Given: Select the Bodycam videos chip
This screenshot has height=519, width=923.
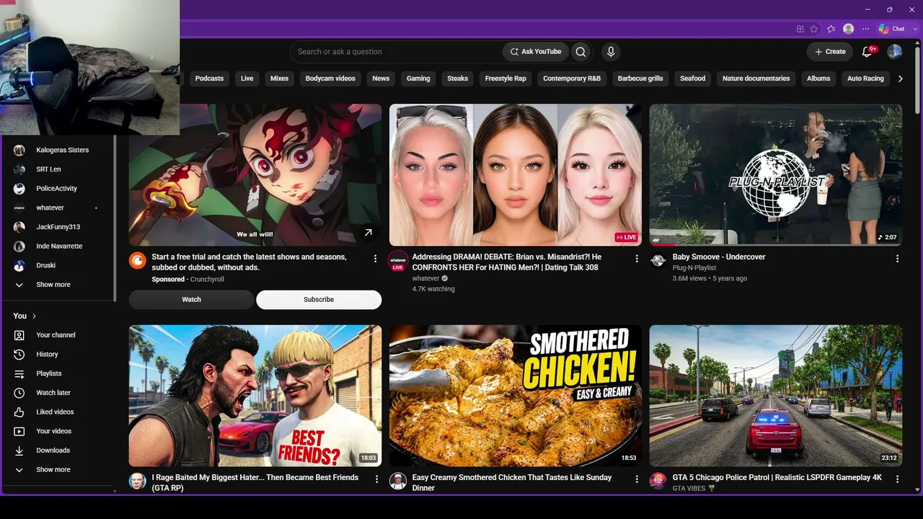Looking at the screenshot, I should [330, 79].
